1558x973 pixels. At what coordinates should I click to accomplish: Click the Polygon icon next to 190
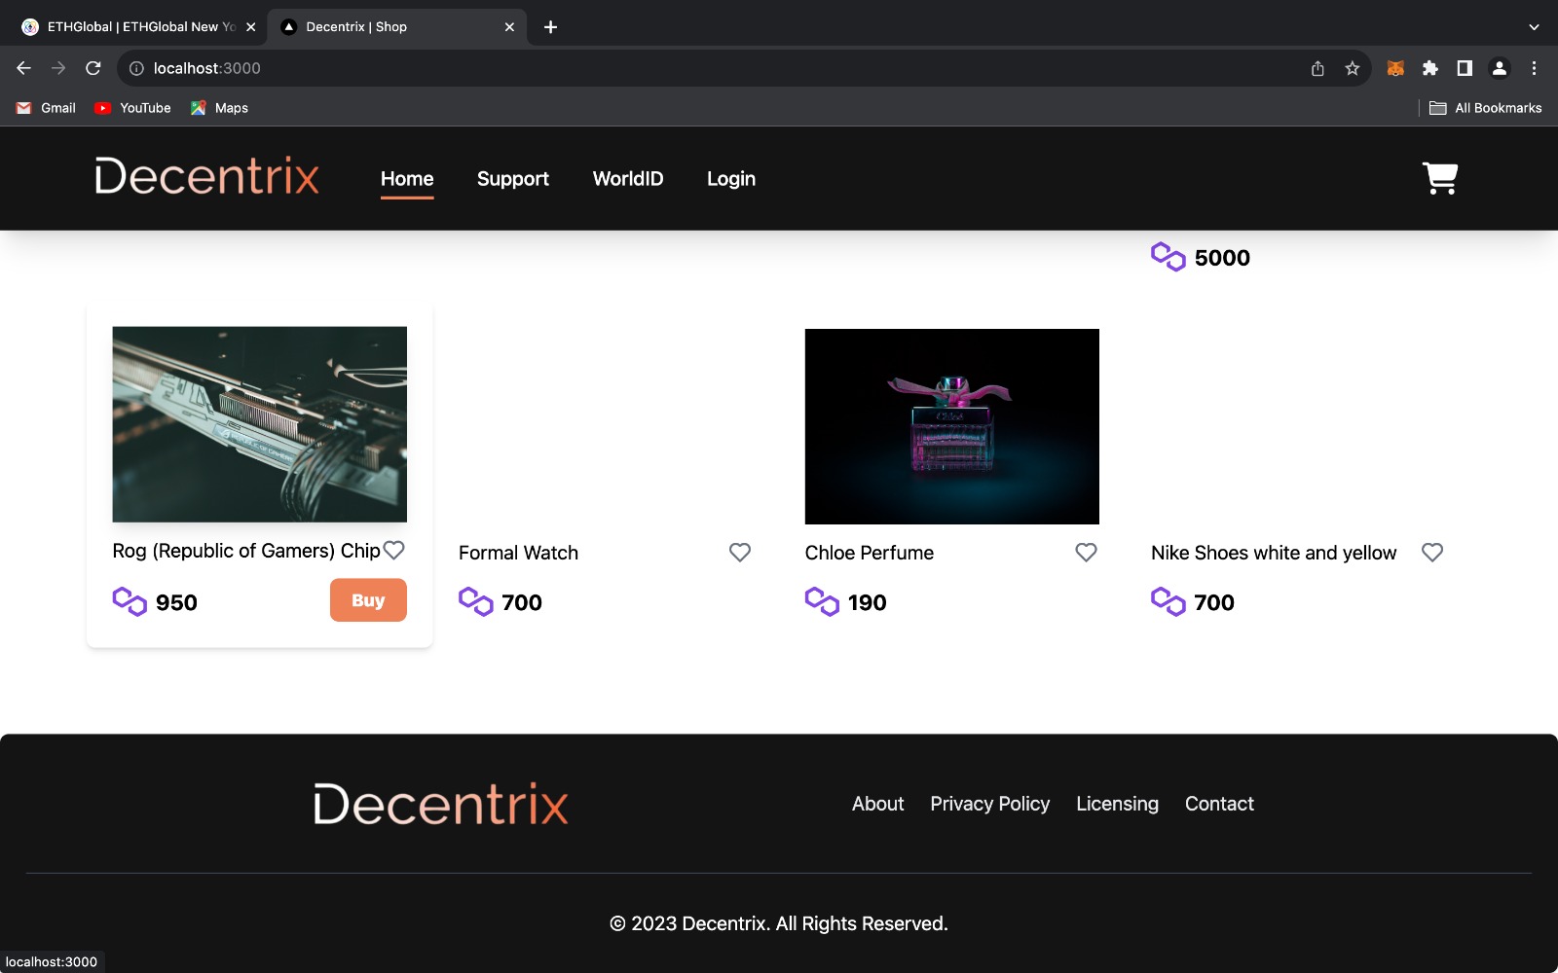click(x=822, y=601)
